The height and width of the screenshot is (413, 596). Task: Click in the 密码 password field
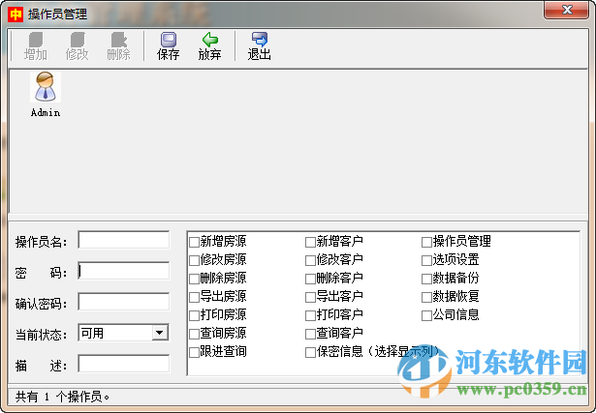click(123, 271)
